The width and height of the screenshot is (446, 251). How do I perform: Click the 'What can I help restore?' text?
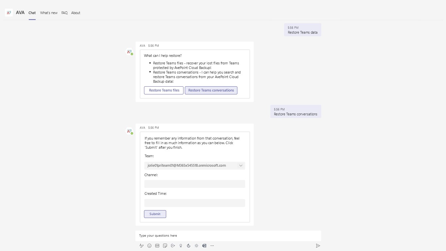[163, 56]
